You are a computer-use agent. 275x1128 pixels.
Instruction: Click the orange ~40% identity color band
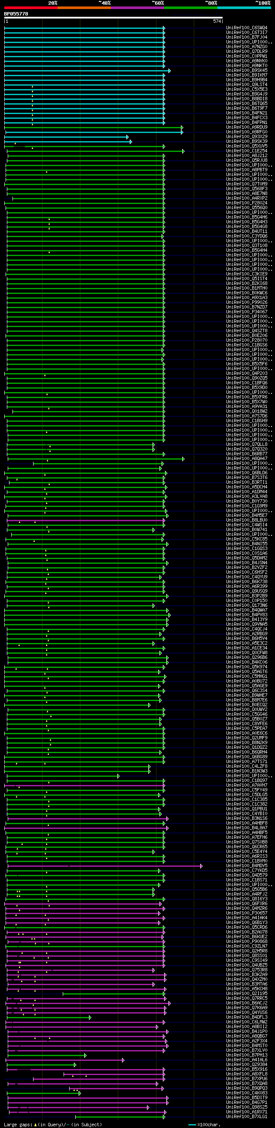click(84, 7)
